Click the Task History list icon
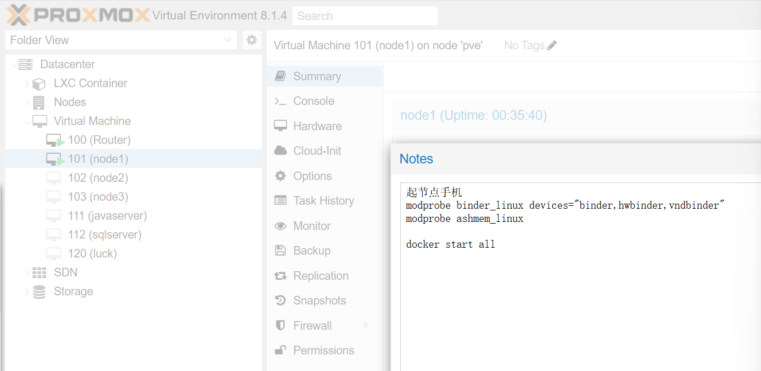Screen dimensions: 761x371 click(x=280, y=201)
